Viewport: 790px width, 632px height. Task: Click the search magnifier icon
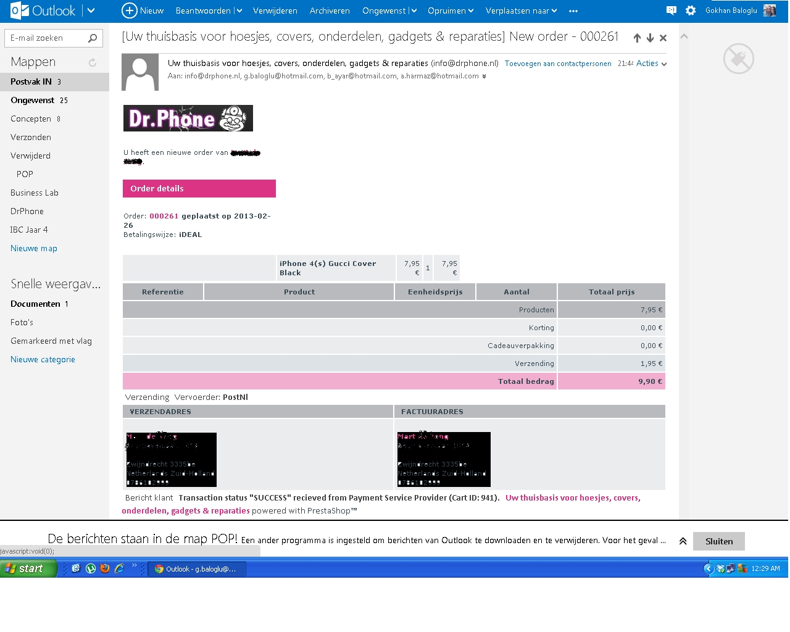coord(93,38)
